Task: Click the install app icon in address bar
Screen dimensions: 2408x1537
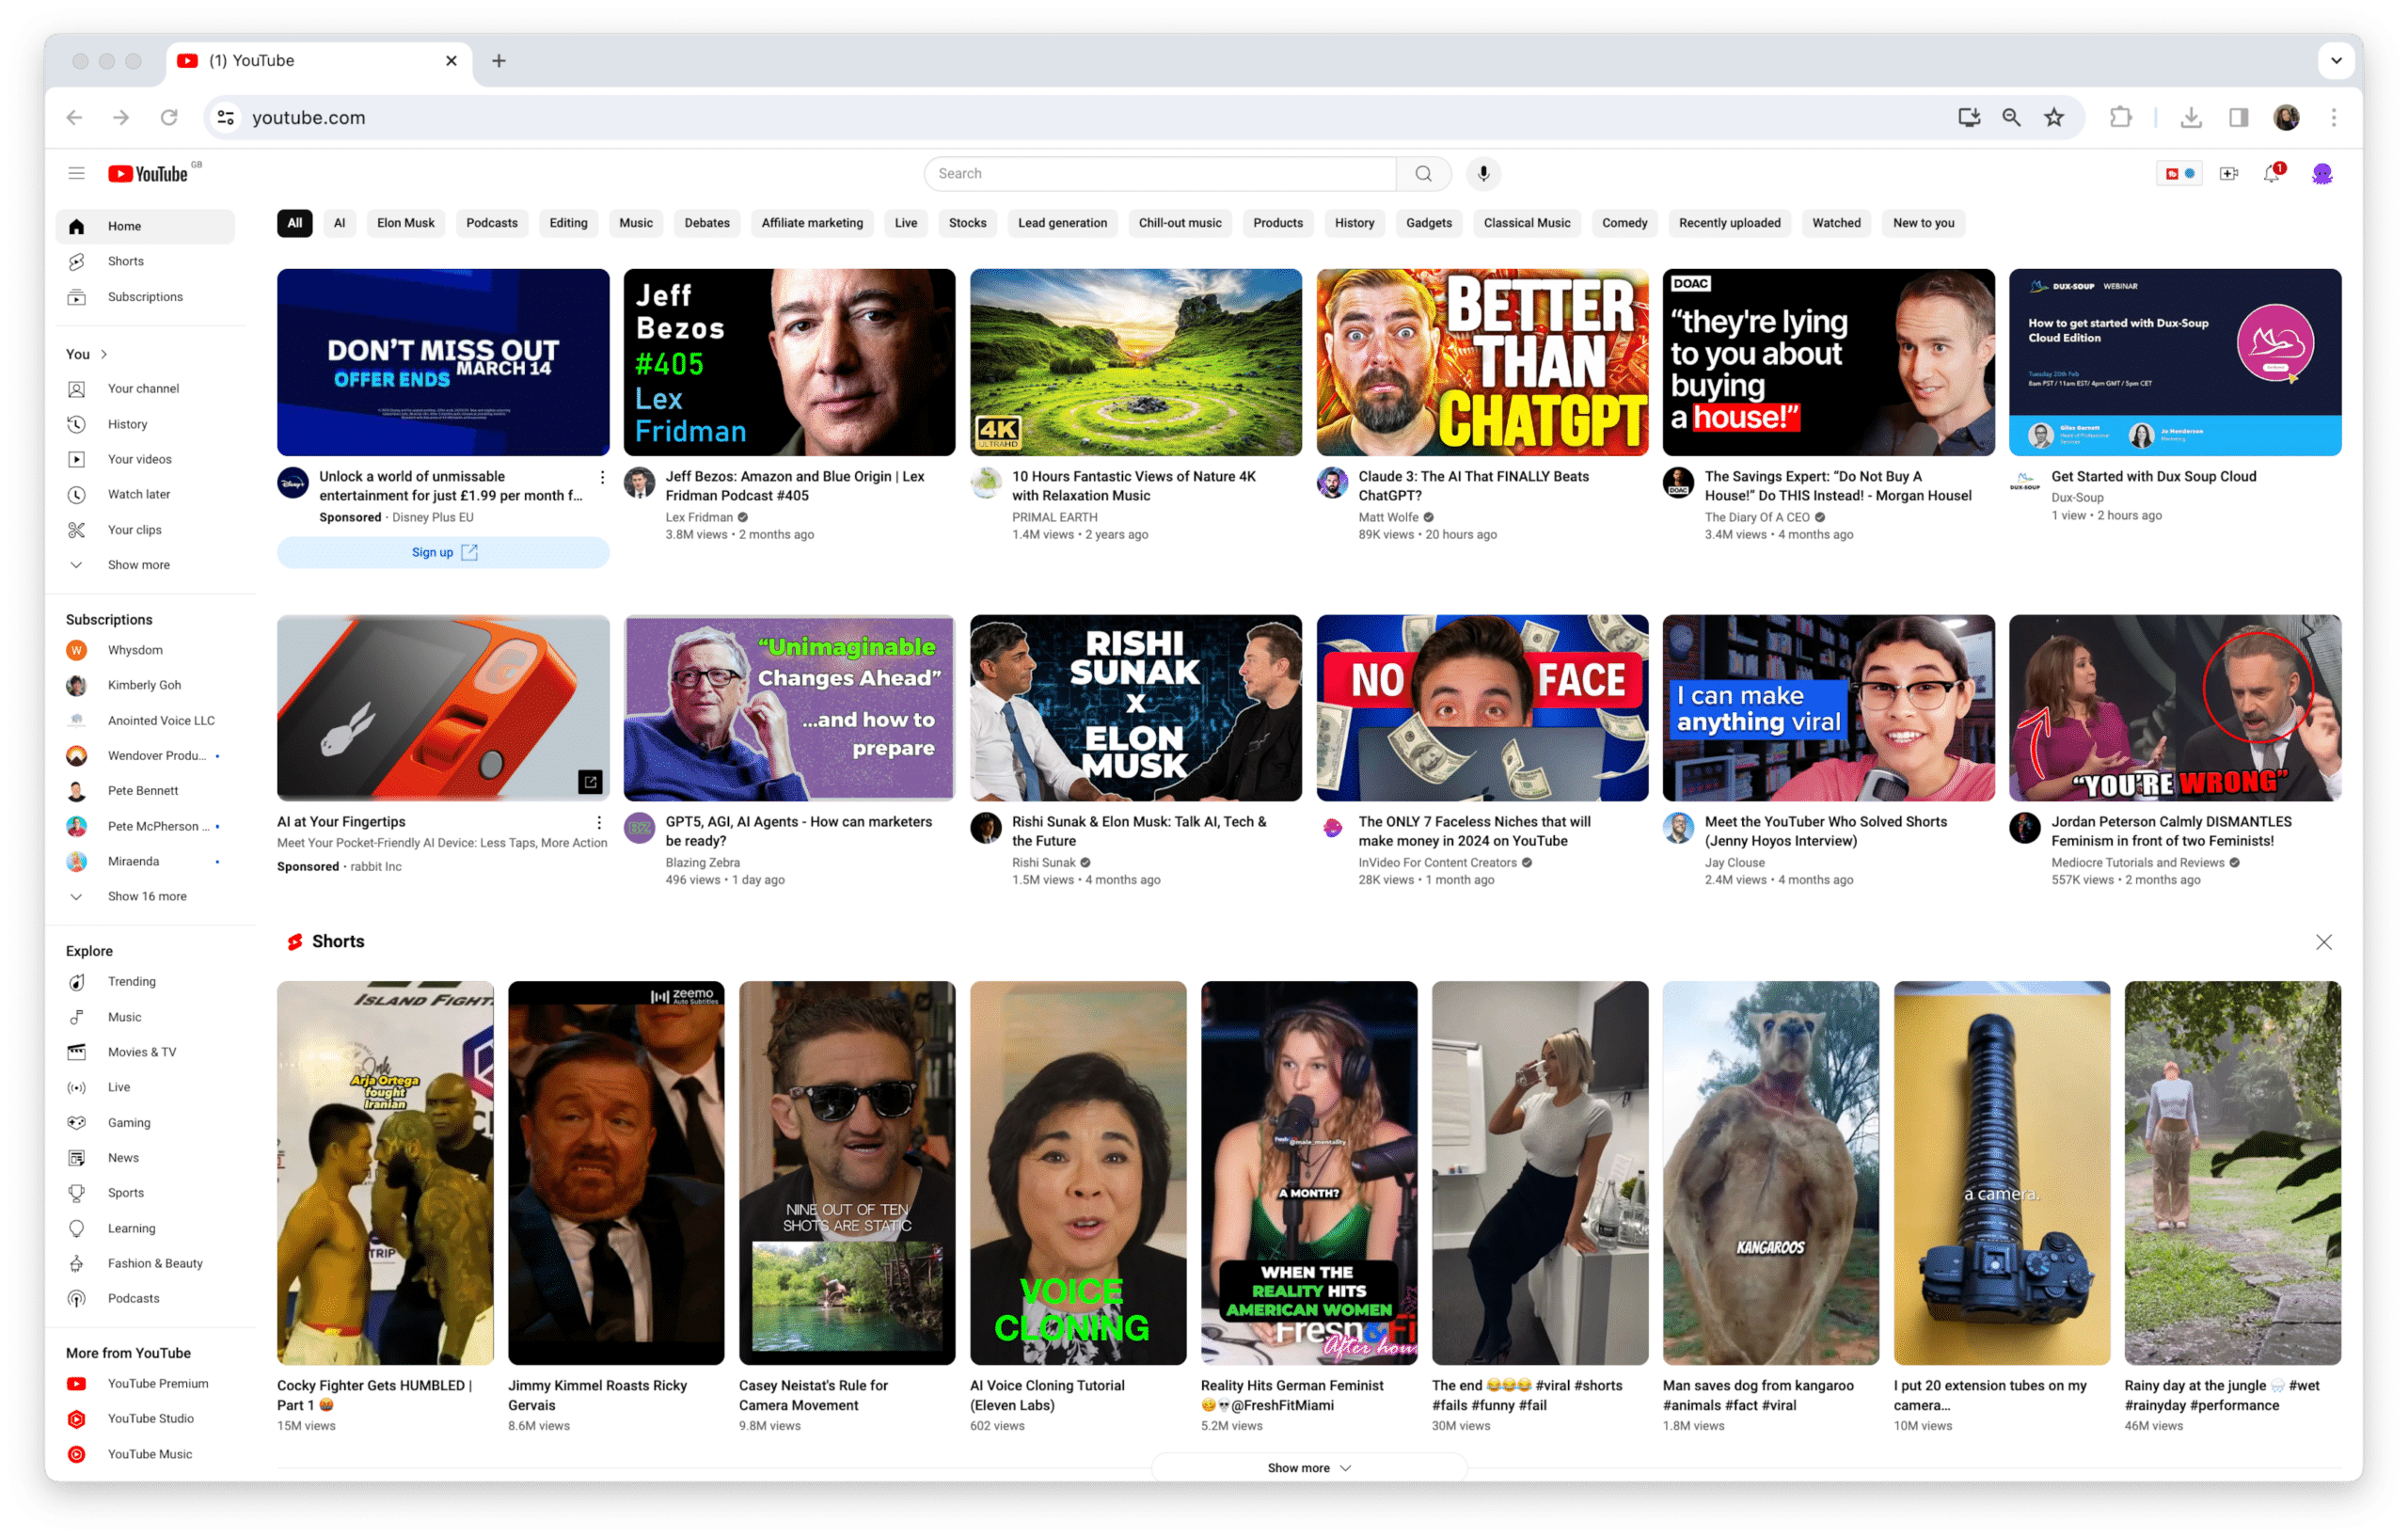Action: (x=1969, y=117)
